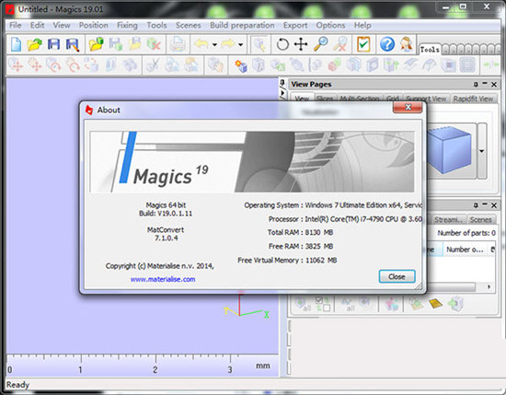Click the 'Number o...' column header
Screen dimensions: 506x395
click(465, 250)
